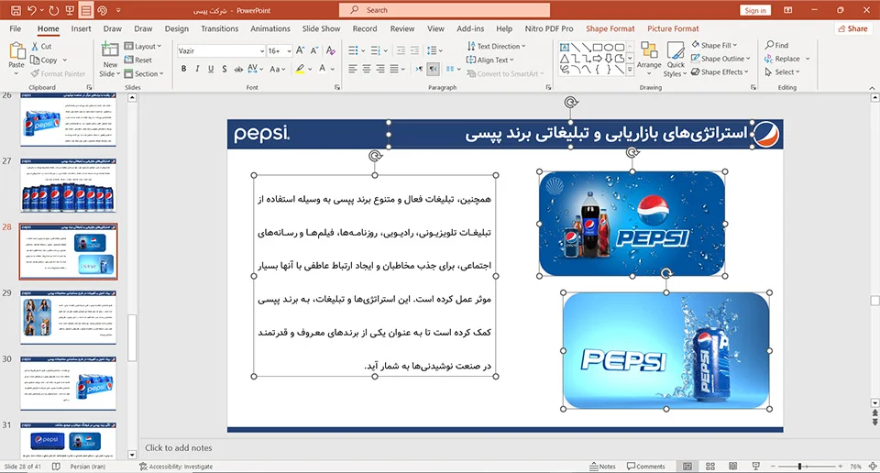Click the Cut scissors button
Image resolution: width=880 pixels, height=473 pixels.
point(41,46)
